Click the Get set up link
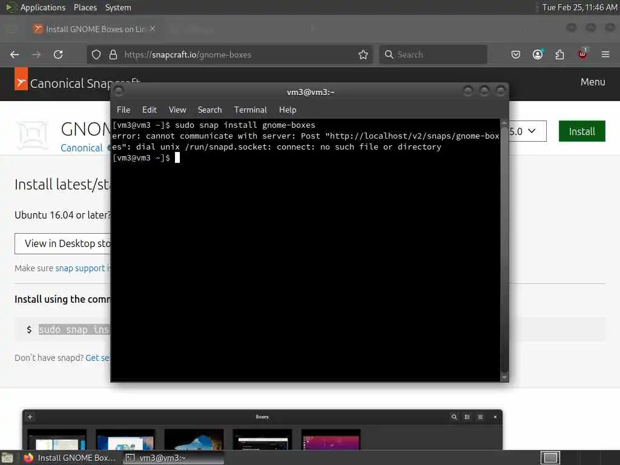 (x=97, y=358)
